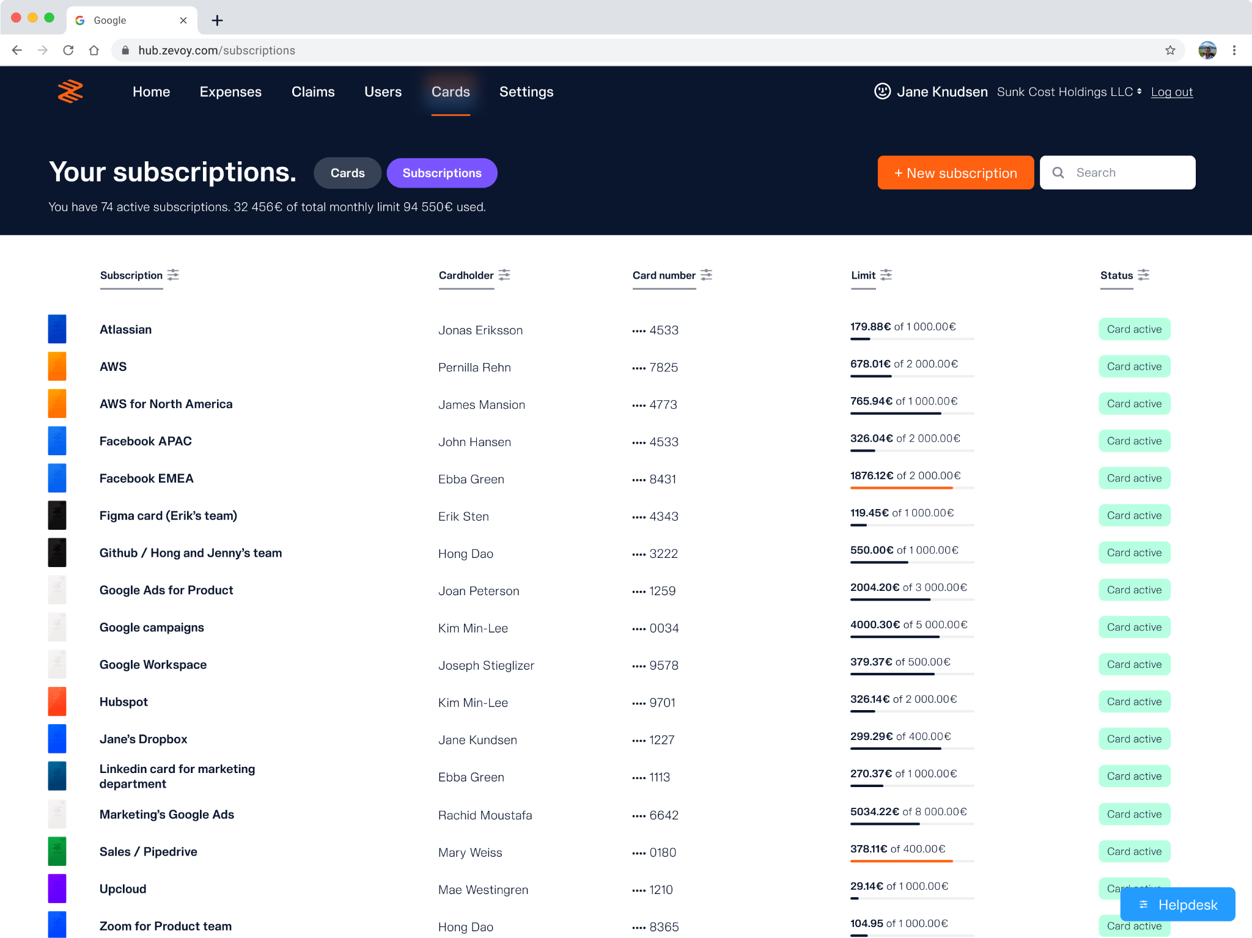This screenshot has height=938, width=1252.
Task: Click the Figma black card thumbnail
Action: [x=57, y=516]
